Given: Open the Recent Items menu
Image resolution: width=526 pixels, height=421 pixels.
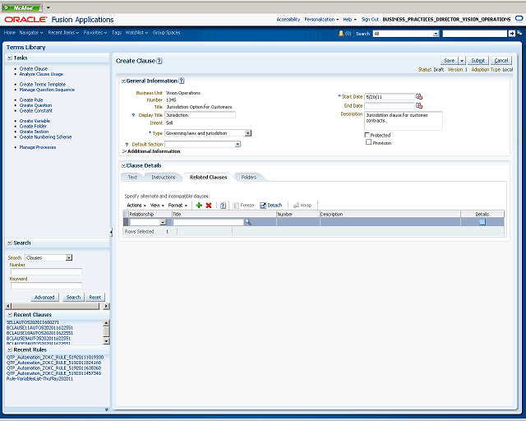Looking at the screenshot, I should point(63,33).
